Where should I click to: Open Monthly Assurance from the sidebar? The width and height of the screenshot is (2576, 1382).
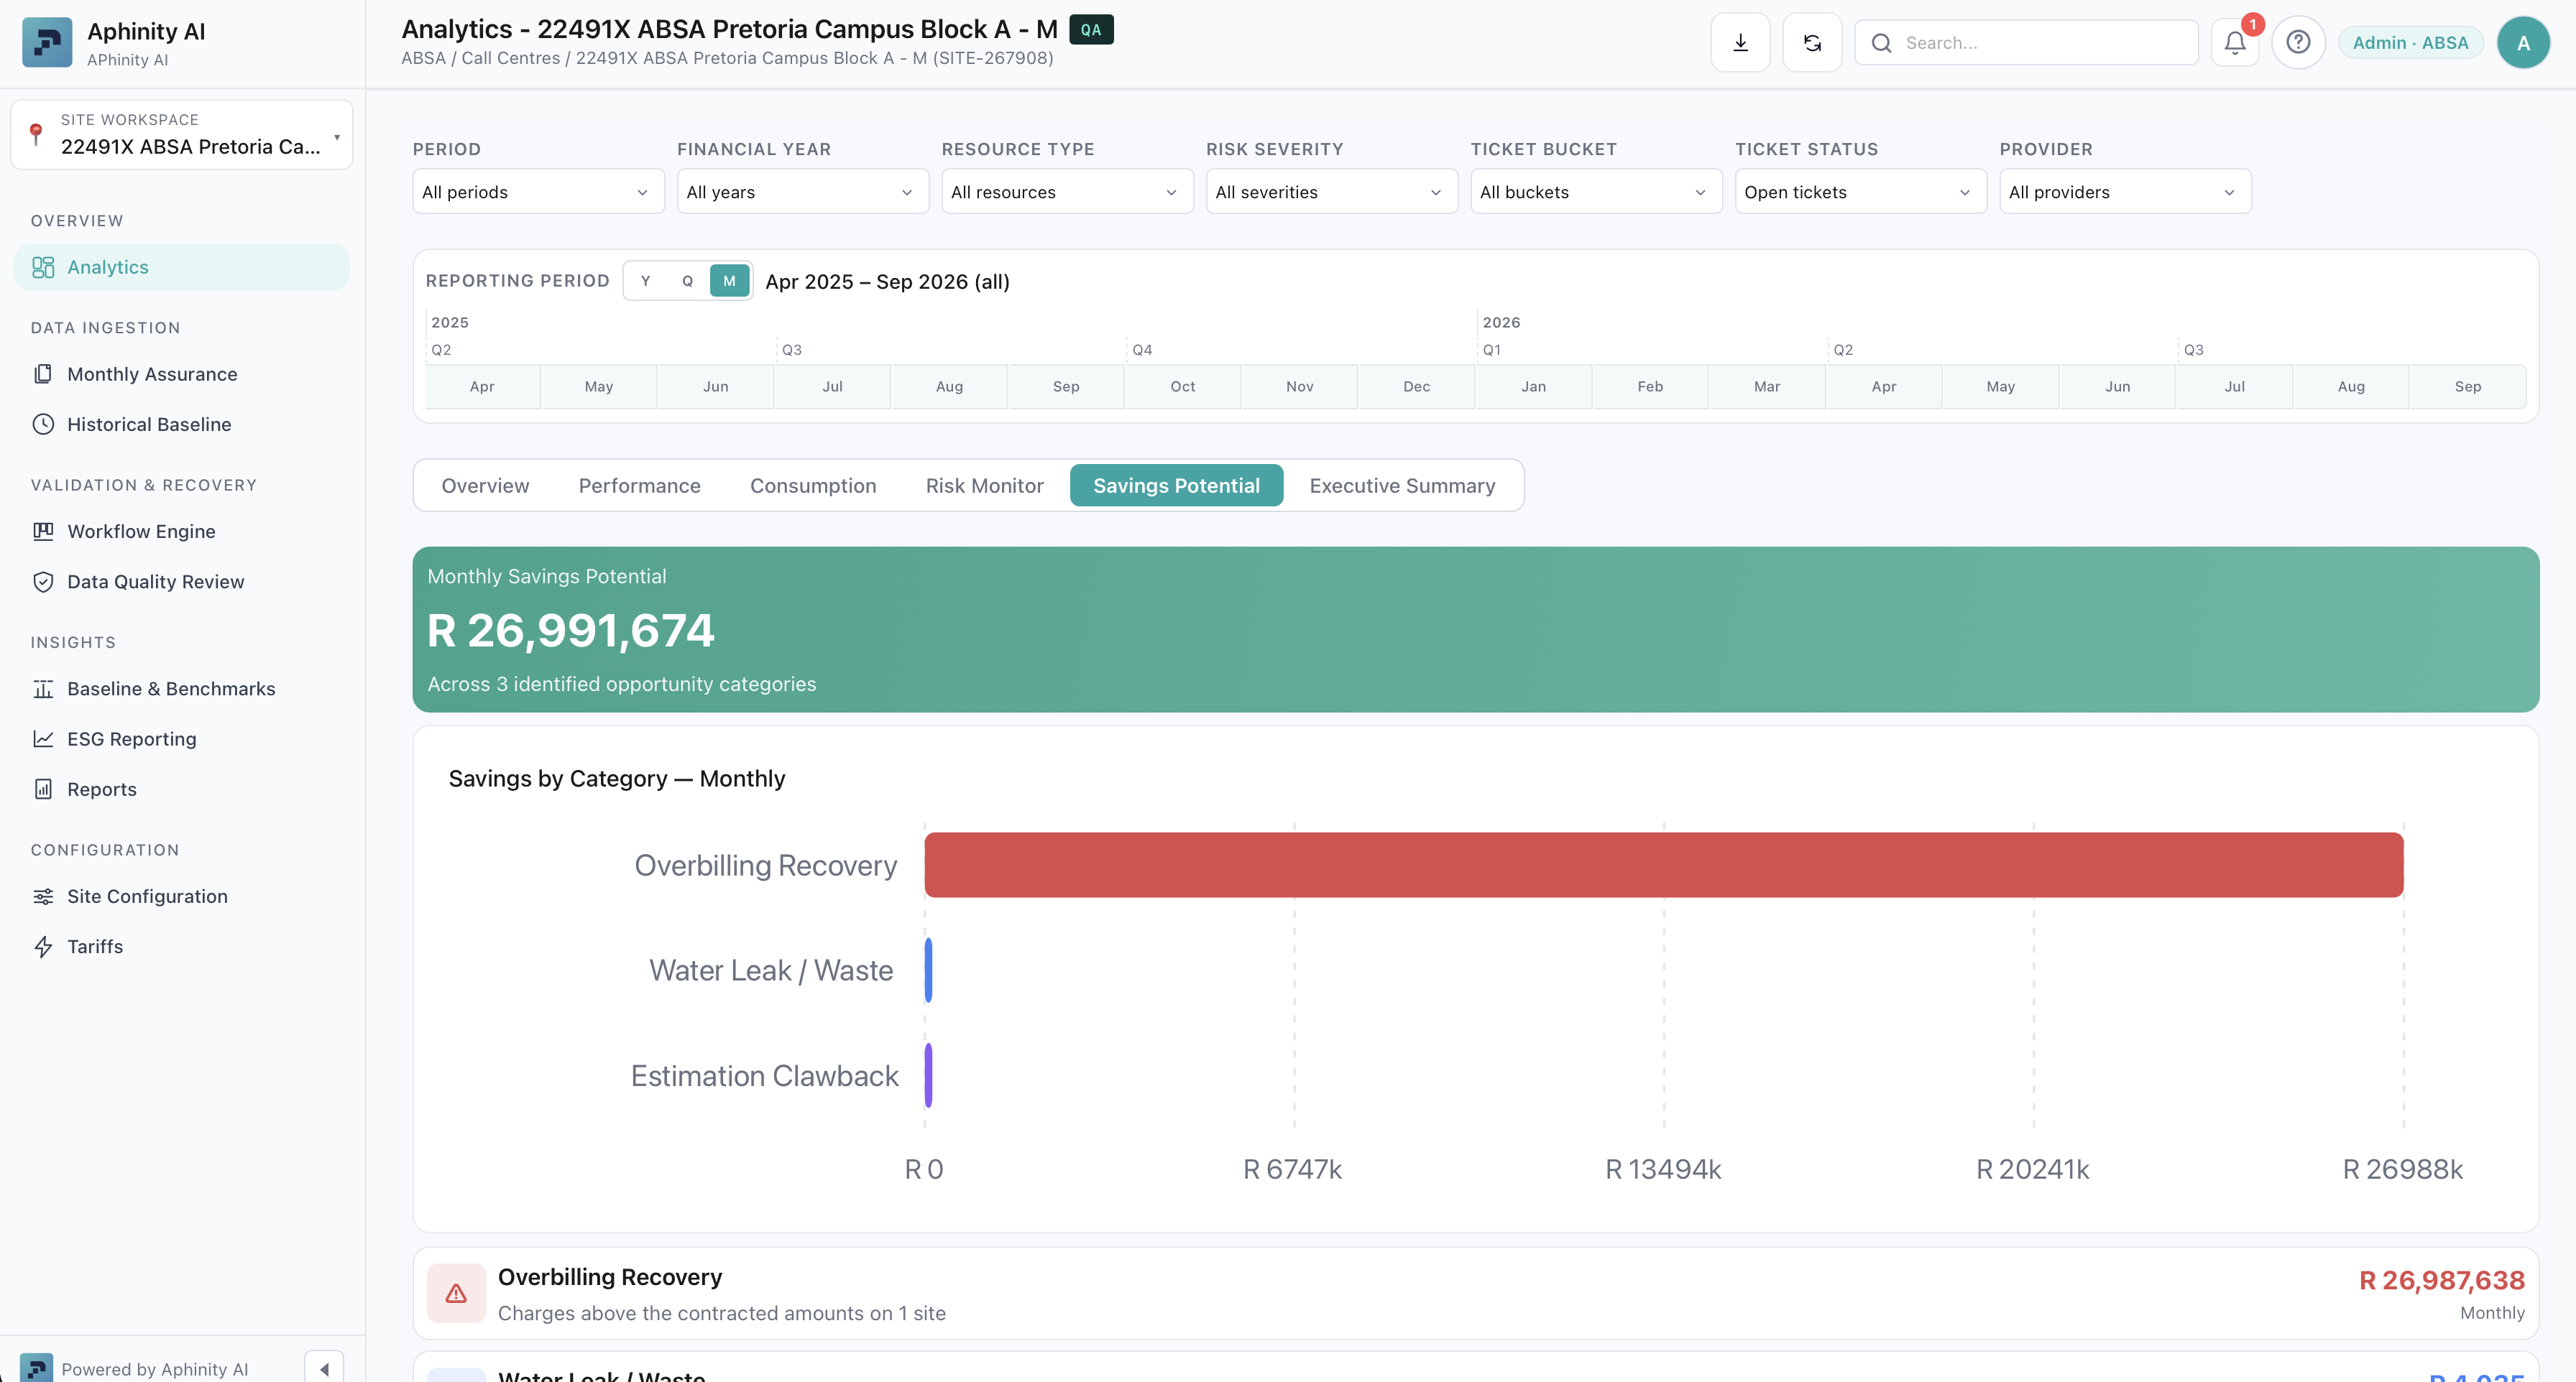[x=182, y=374]
